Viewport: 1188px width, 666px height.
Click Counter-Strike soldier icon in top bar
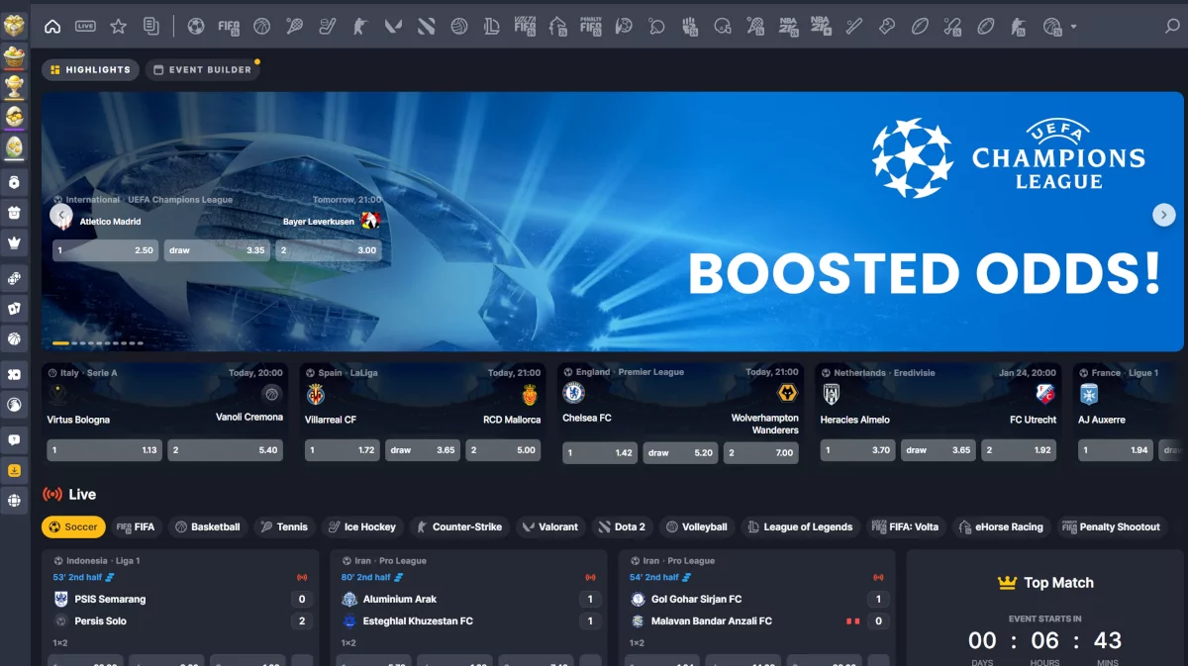tap(360, 27)
